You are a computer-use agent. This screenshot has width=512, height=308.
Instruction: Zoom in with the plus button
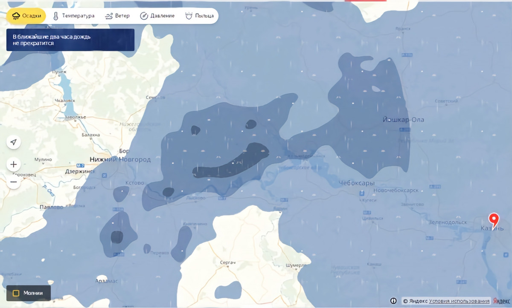(14, 164)
